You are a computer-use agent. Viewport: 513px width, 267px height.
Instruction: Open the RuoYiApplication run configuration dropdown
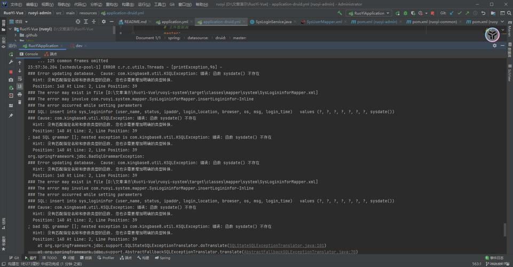369,13
